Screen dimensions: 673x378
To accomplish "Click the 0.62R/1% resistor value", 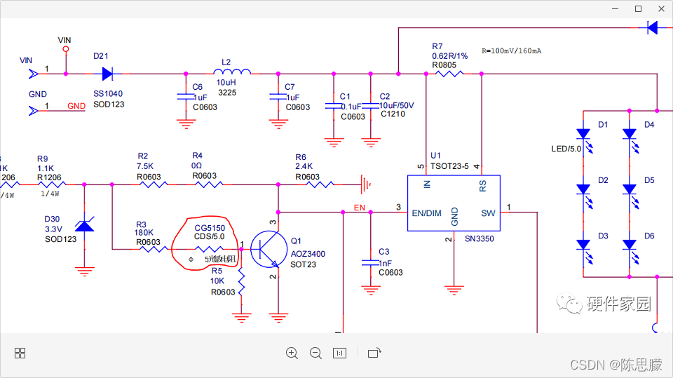I will pos(450,56).
